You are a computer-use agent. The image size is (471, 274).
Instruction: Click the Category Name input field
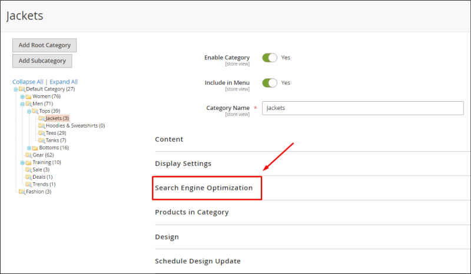pyautogui.click(x=363, y=108)
